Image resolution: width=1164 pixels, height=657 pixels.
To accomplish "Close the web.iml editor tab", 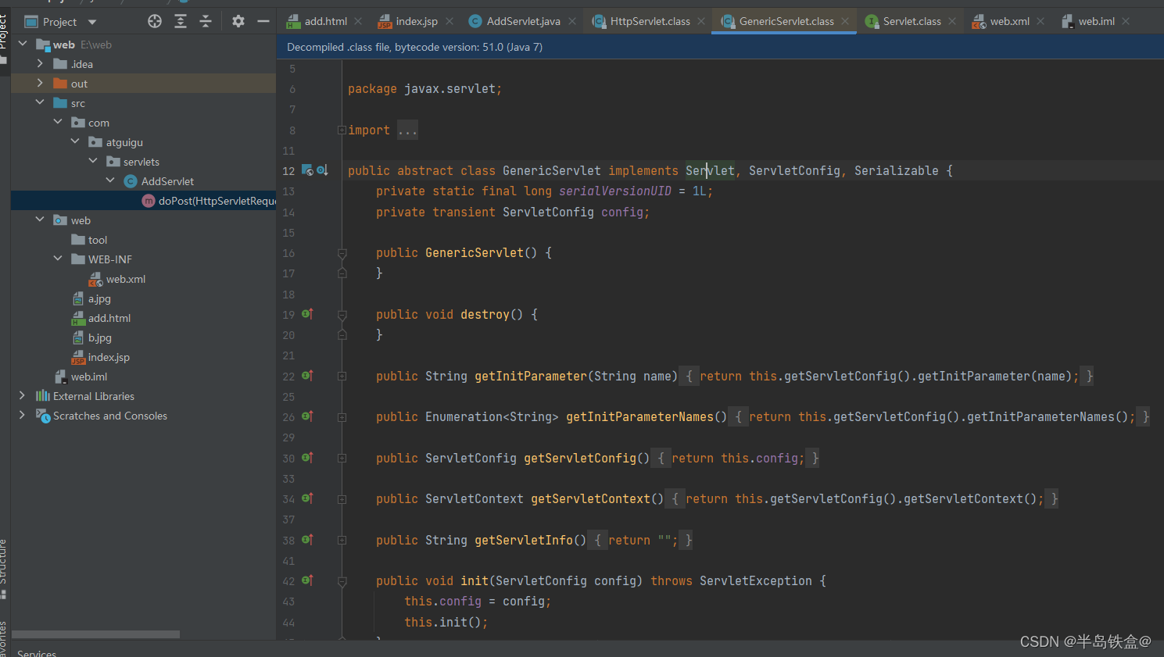I will pos(1126,21).
